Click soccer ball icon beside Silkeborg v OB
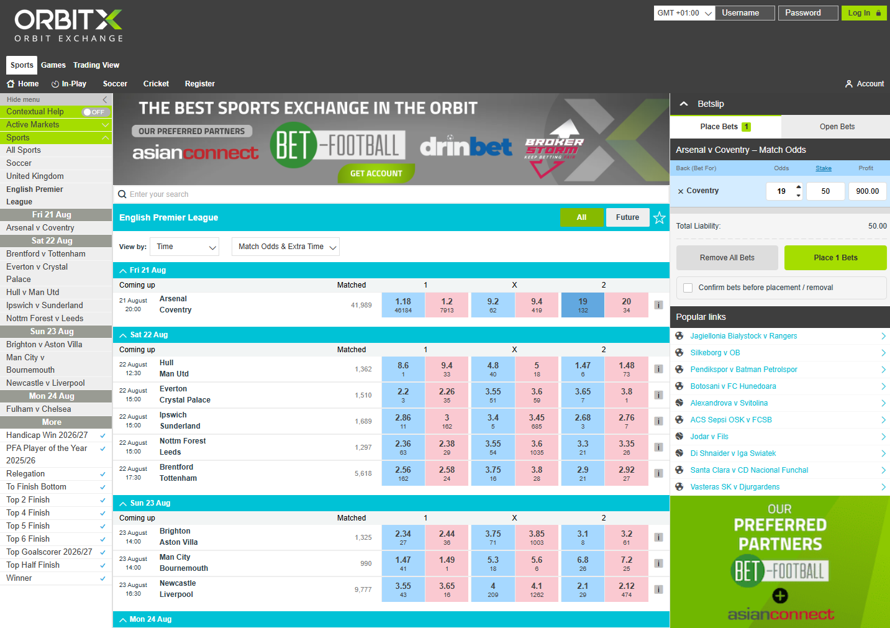Viewport: 890px width, 628px height. pyautogui.click(x=679, y=353)
